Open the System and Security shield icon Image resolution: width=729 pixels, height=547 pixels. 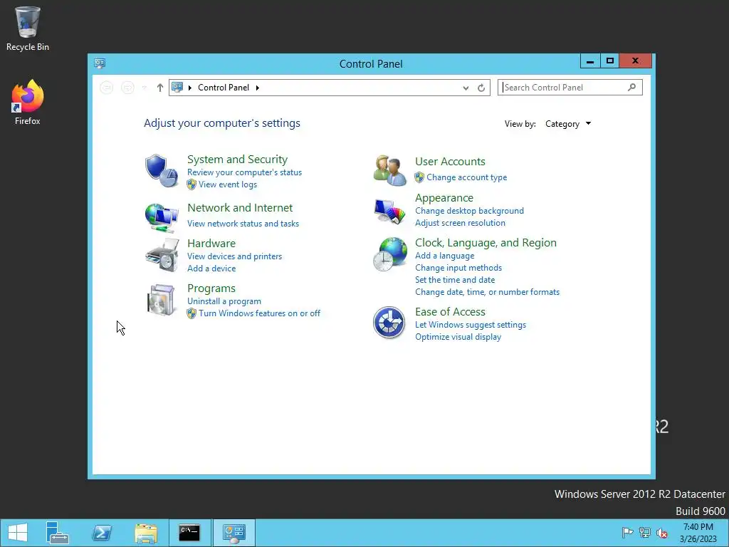[162, 171]
